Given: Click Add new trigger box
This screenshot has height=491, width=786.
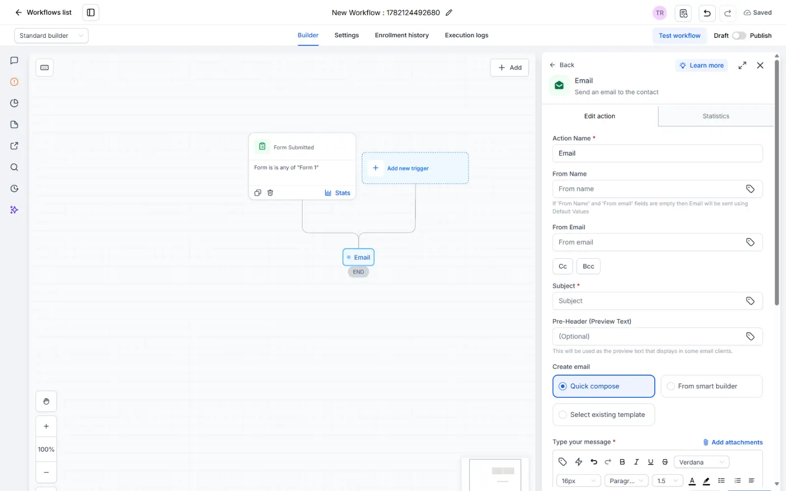Looking at the screenshot, I should 415,168.
